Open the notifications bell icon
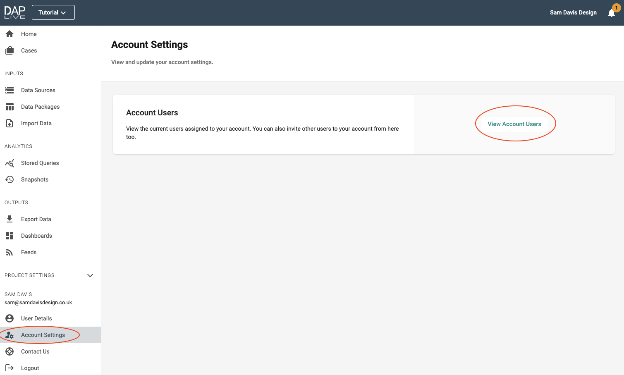 tap(612, 13)
